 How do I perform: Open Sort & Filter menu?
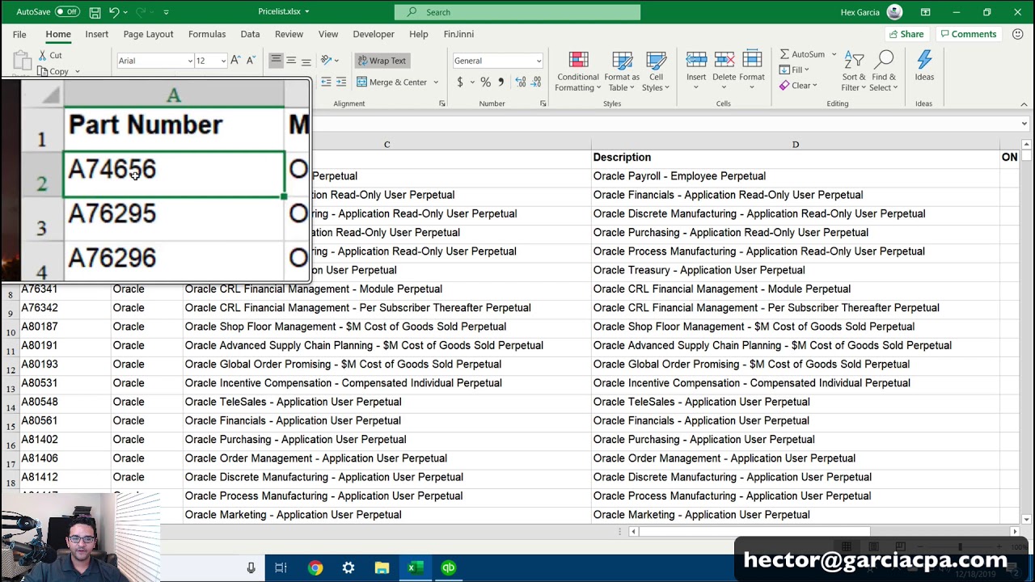[854, 72]
